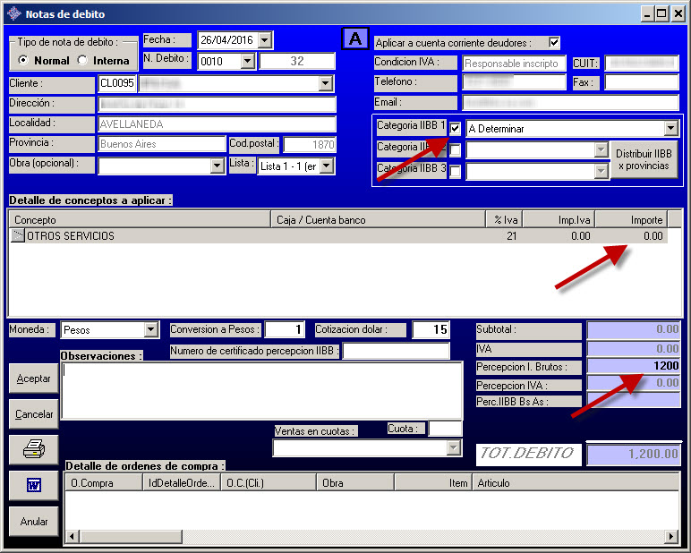This screenshot has width=691, height=553.
Task: Click the Percepcion I. Brutos amount field
Action: (x=633, y=366)
